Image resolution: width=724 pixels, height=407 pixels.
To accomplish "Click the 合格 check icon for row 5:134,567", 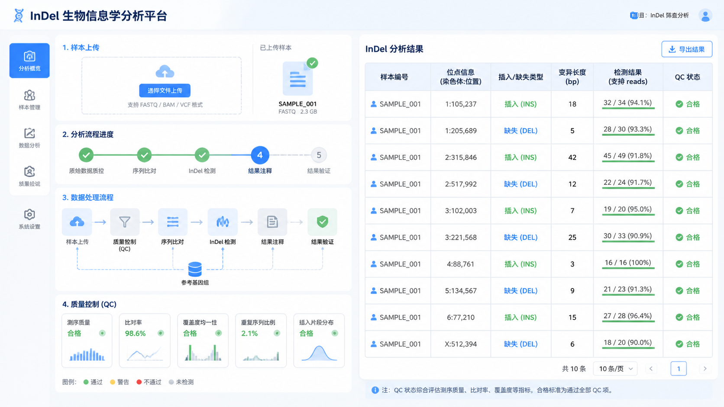I will click(x=679, y=291).
